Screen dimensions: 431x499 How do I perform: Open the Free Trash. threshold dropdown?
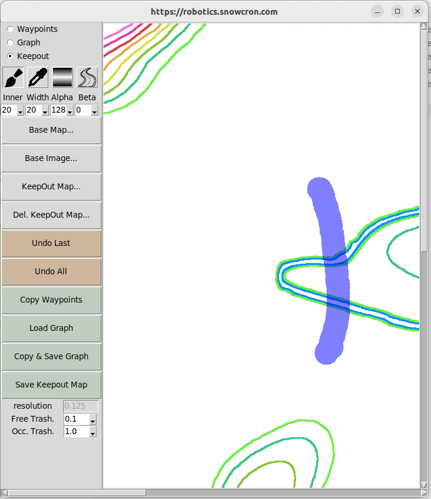93,419
